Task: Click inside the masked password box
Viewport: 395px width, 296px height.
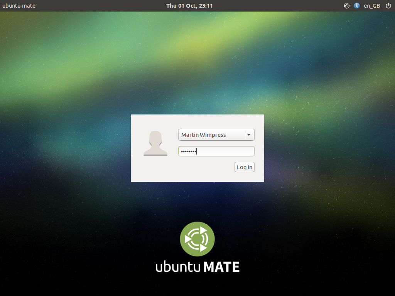Action: [x=216, y=151]
